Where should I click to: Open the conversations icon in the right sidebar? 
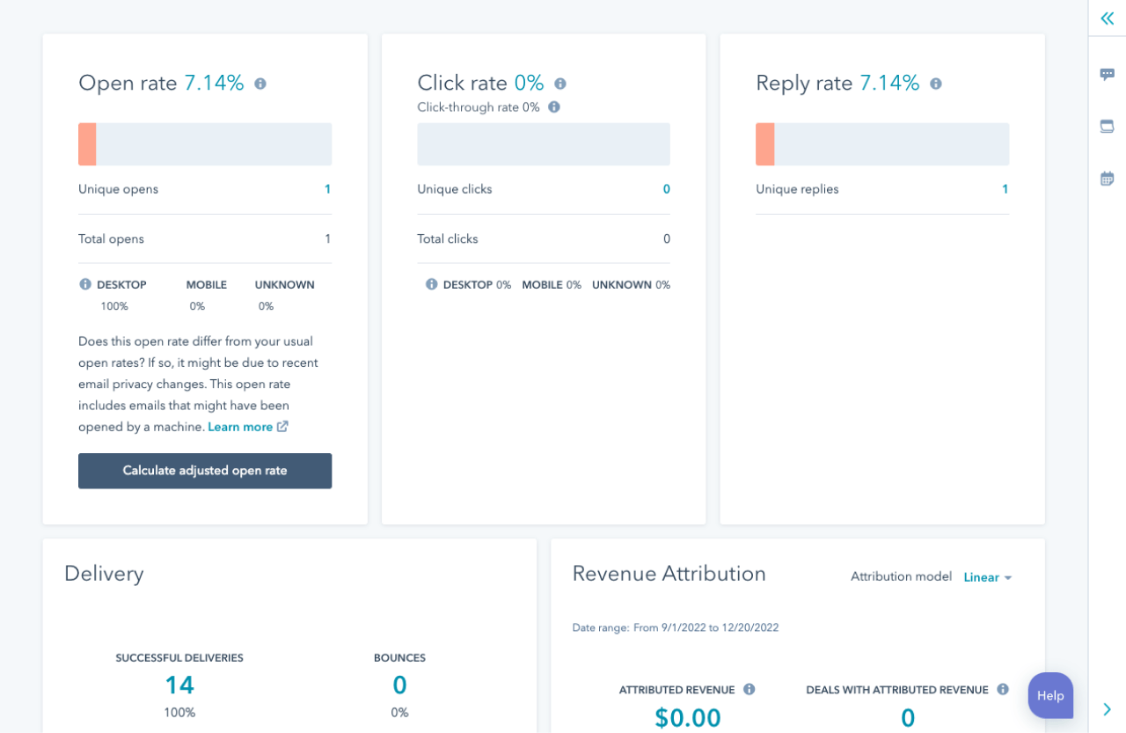click(x=1107, y=73)
